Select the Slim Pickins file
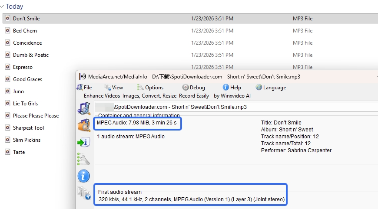 (x=27, y=140)
